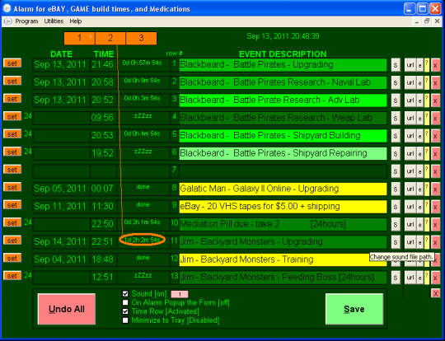Image resolution: width=445 pixels, height=341 pixels.
Task: Enable On Alarm Popup the Form checkbox
Action: pyautogui.click(x=125, y=302)
